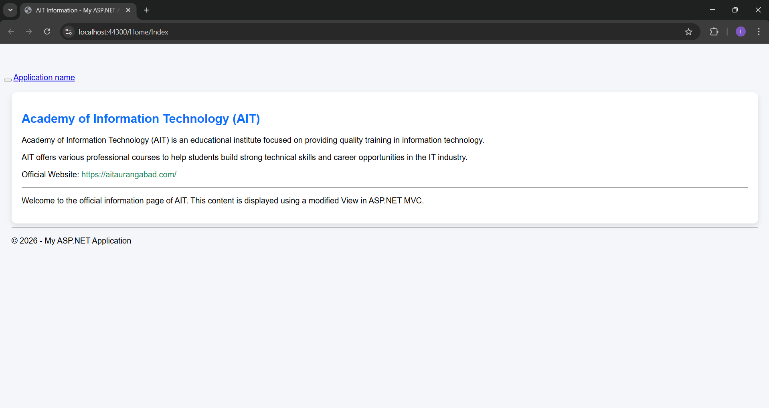
Task: Open the Chrome three-dot menu
Action: (759, 32)
